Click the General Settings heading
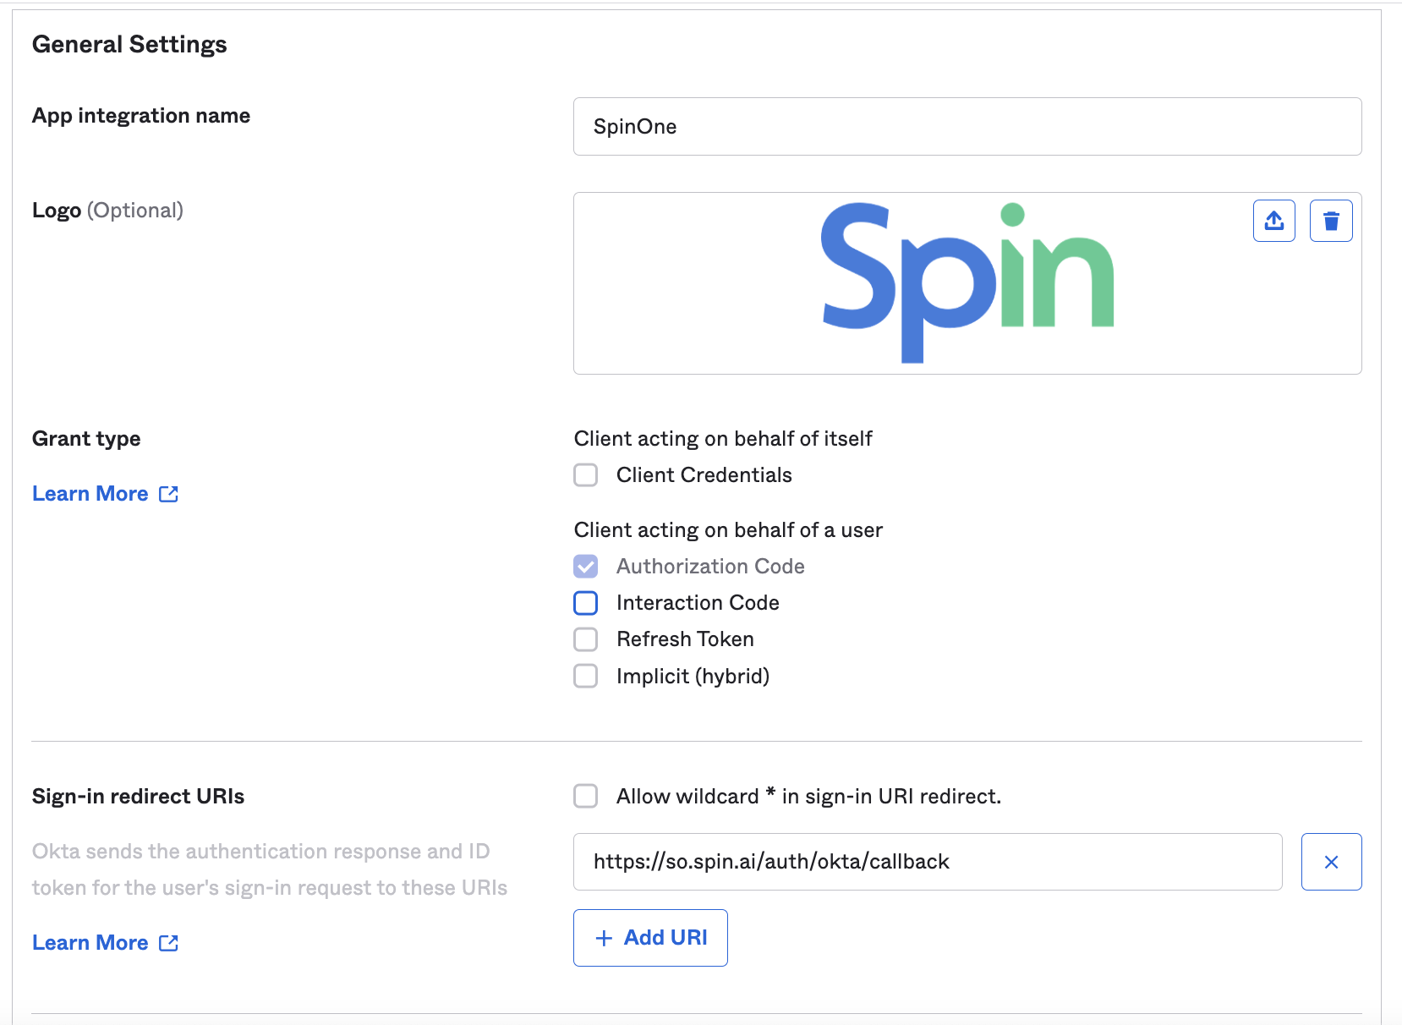Screen dimensions: 1402x1025 (x=129, y=44)
